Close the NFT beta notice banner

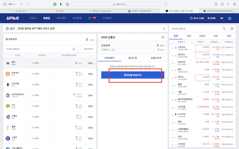(x=164, y=29)
